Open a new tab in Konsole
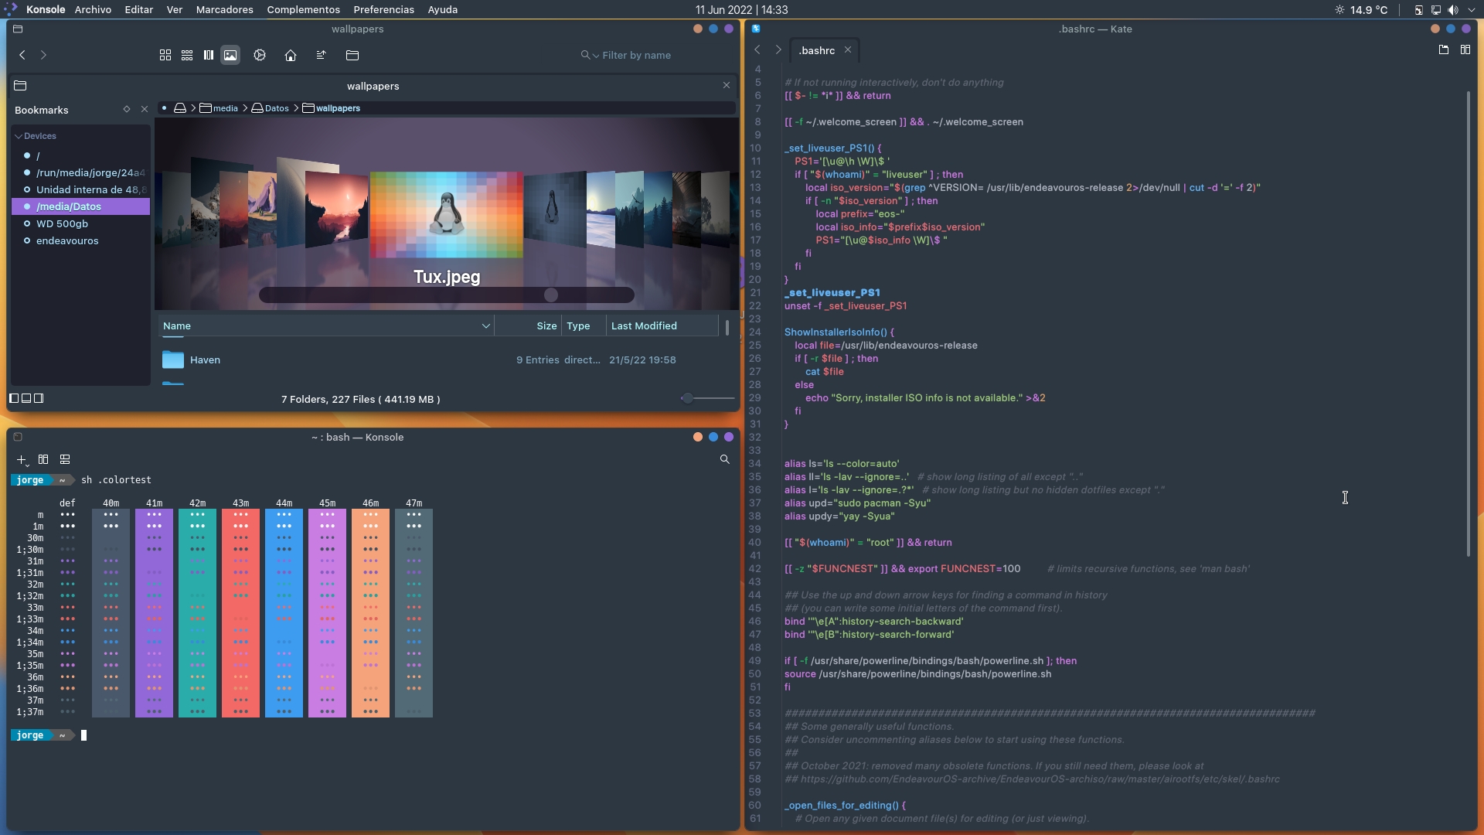Viewport: 1484px width, 835px height. [19, 459]
